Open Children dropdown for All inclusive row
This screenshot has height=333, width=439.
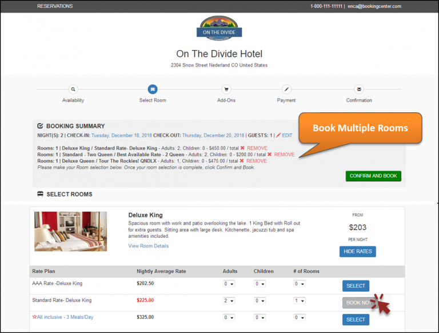(x=260, y=318)
